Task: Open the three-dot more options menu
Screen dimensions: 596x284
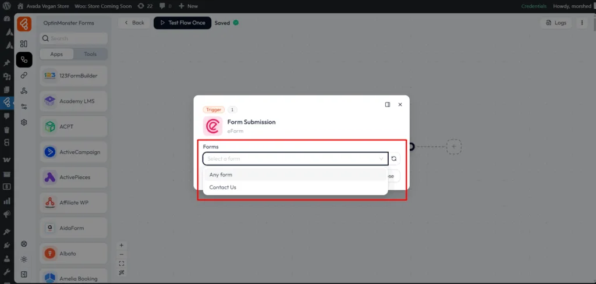Action: coord(582,23)
